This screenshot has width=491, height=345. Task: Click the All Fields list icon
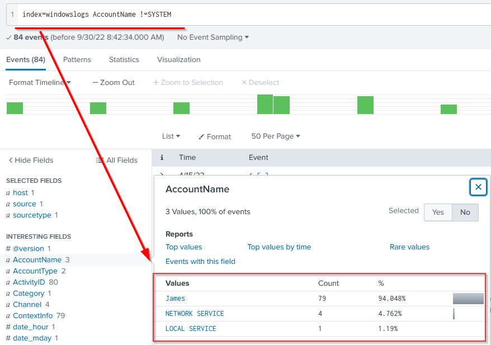[x=100, y=160]
